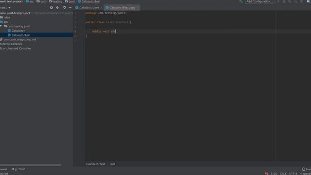Collapse the com.testing.junit package
Screen dimensions: 311x175
pos(1,26)
